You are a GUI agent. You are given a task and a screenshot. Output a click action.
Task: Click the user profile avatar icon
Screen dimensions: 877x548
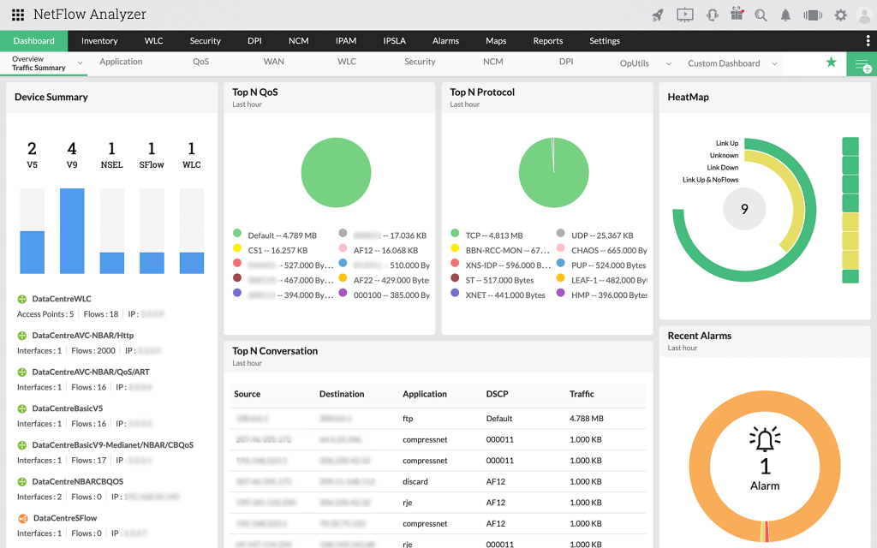(863, 14)
